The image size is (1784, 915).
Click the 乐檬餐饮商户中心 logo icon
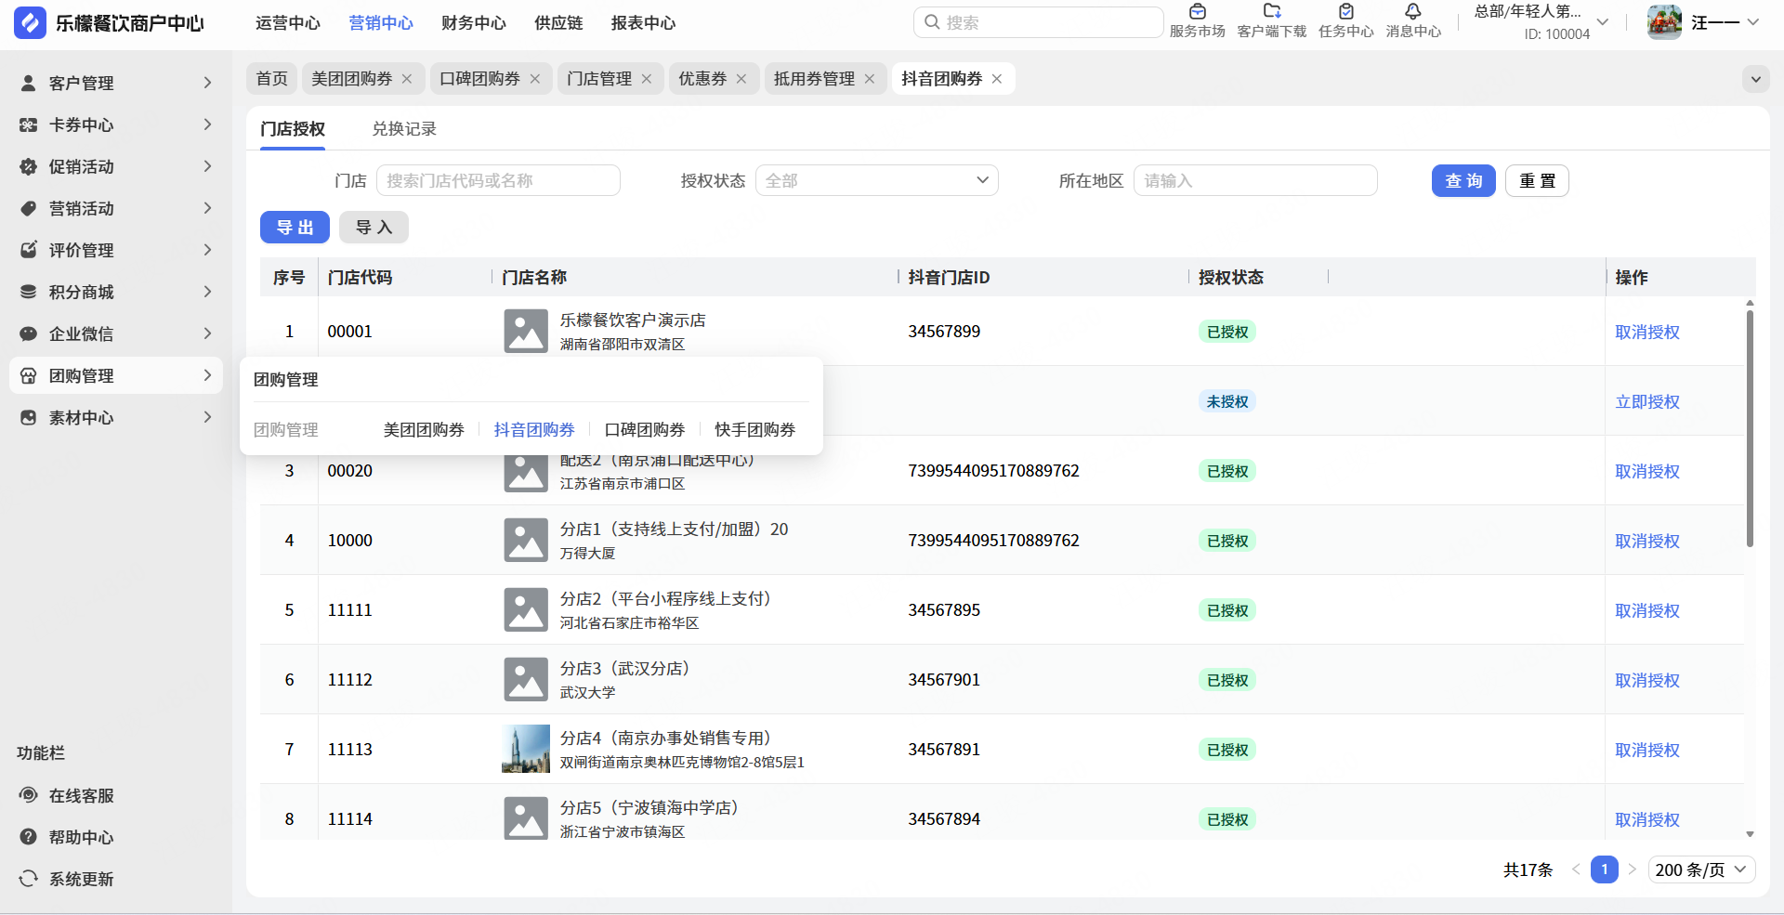30,23
